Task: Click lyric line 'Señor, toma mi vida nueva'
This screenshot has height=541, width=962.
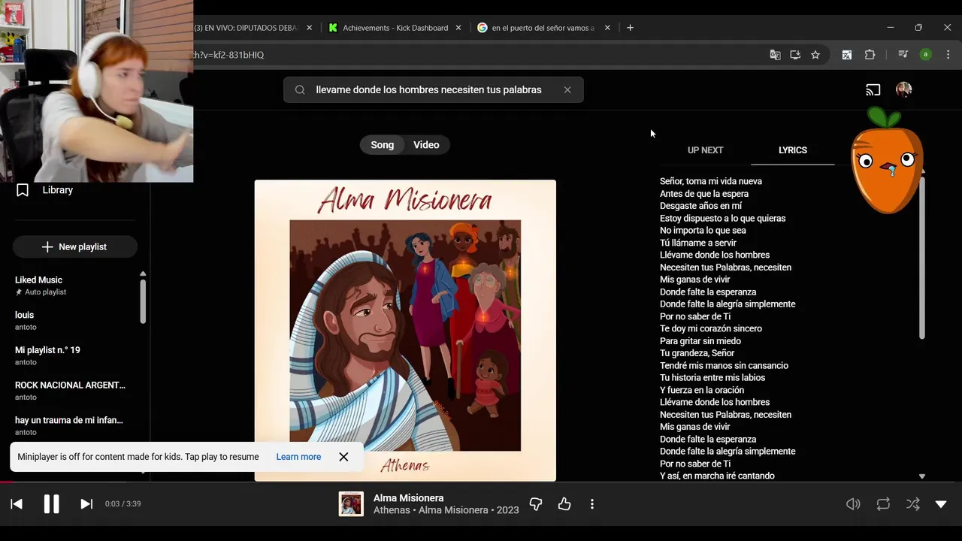Action: tap(711, 181)
